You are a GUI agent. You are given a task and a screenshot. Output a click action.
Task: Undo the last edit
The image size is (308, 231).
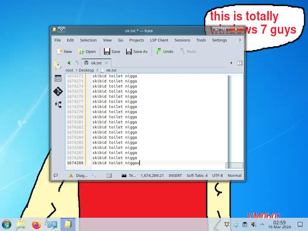pyautogui.click(x=165, y=51)
